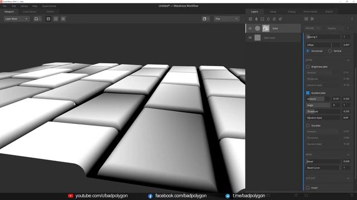
Task: Select the 2x2 grid view layout icon
Action: point(56,19)
